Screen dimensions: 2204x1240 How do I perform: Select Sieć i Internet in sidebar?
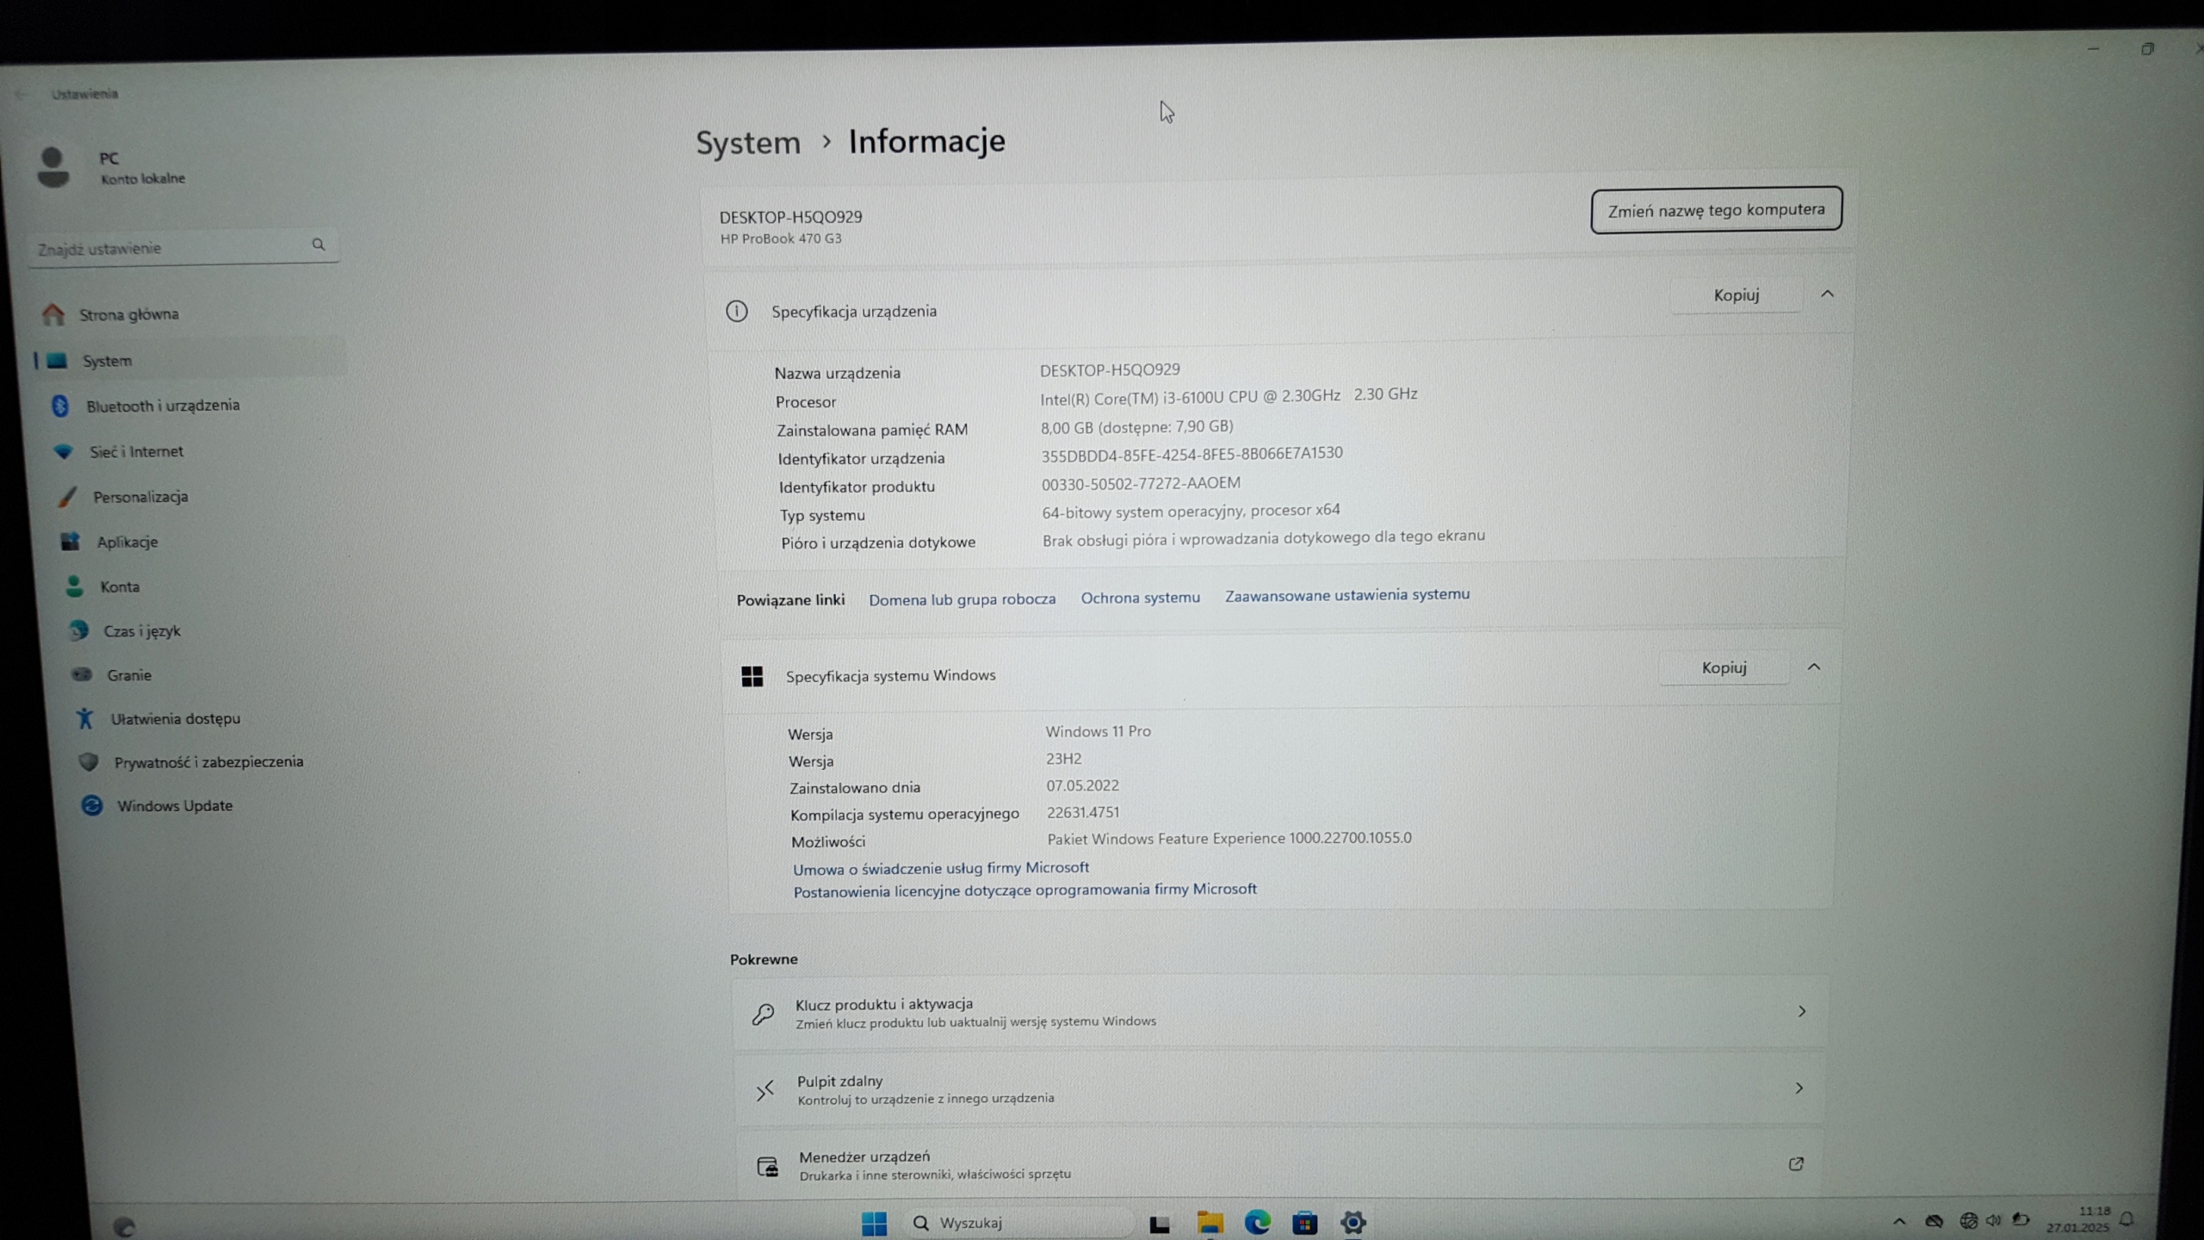(x=136, y=451)
